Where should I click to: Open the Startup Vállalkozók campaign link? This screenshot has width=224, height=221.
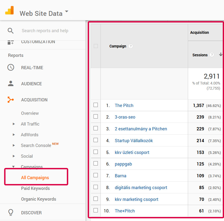coord(134,141)
